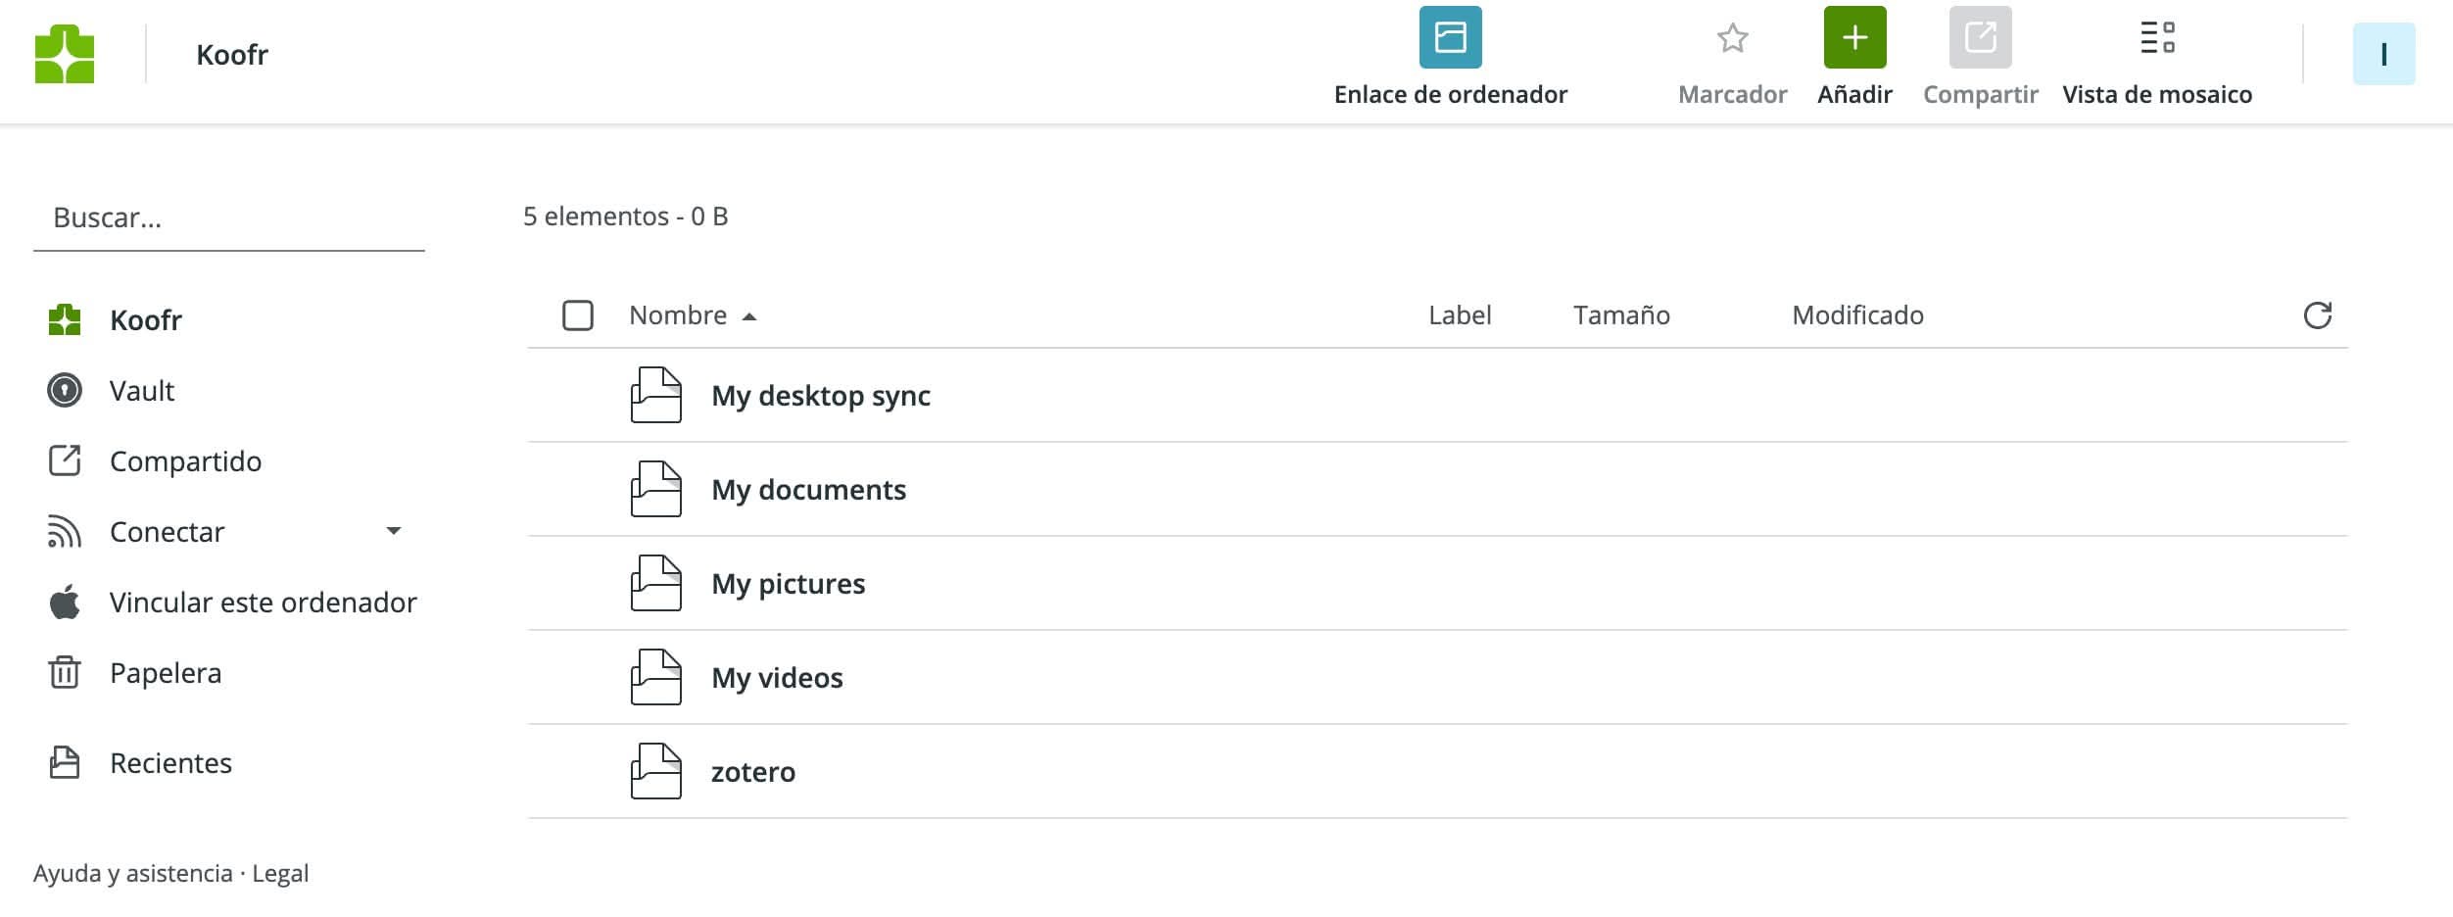Click the Koofr logo in the header
The width and height of the screenshot is (2453, 917).
coord(65,54)
